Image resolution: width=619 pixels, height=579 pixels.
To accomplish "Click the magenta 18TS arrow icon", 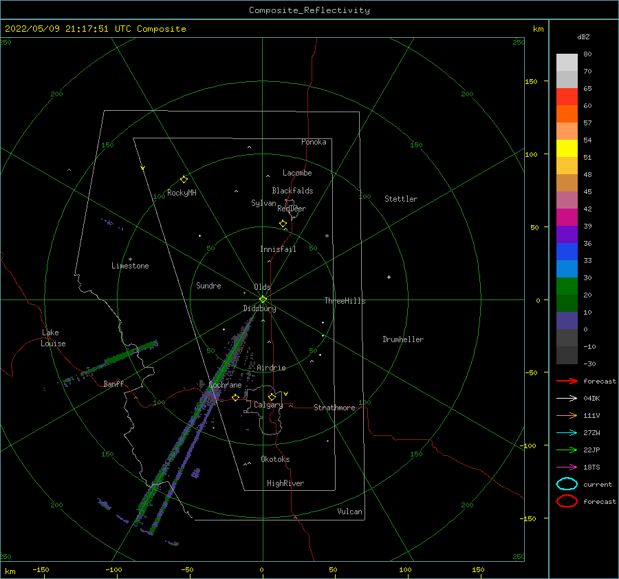I will (567, 467).
